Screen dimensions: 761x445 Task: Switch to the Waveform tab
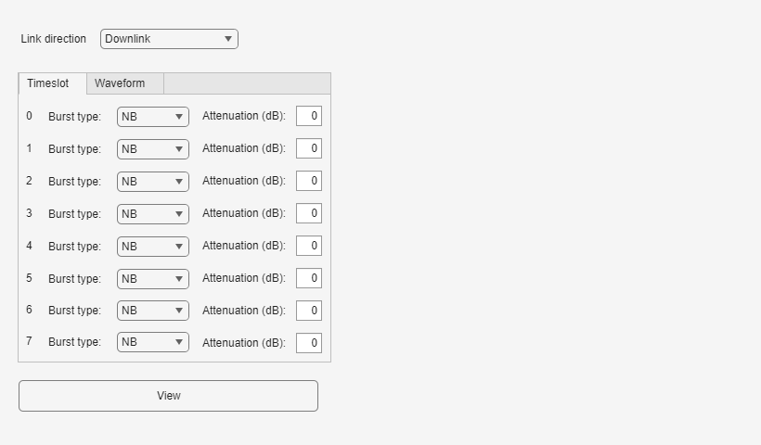tap(120, 83)
